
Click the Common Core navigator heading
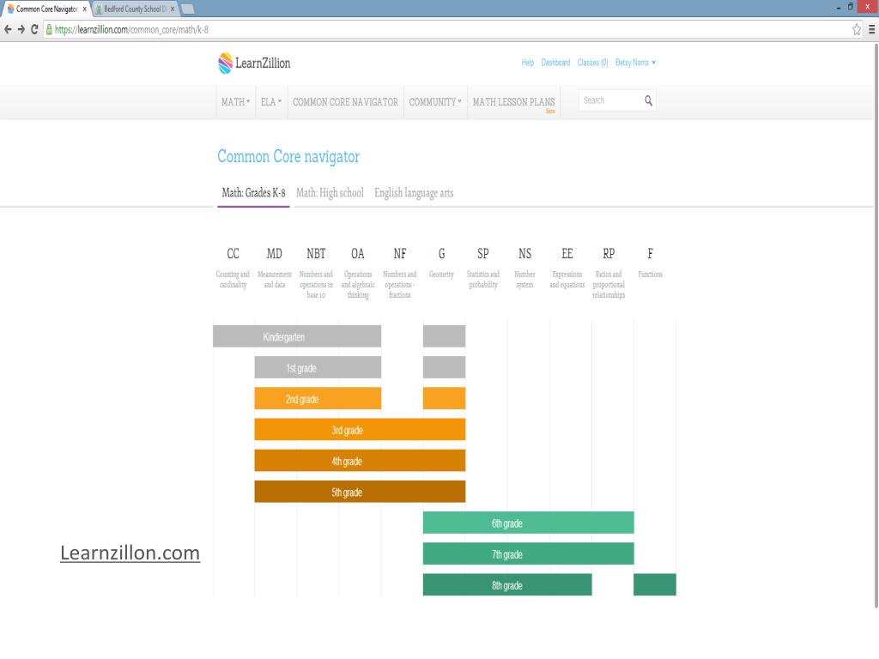point(288,156)
